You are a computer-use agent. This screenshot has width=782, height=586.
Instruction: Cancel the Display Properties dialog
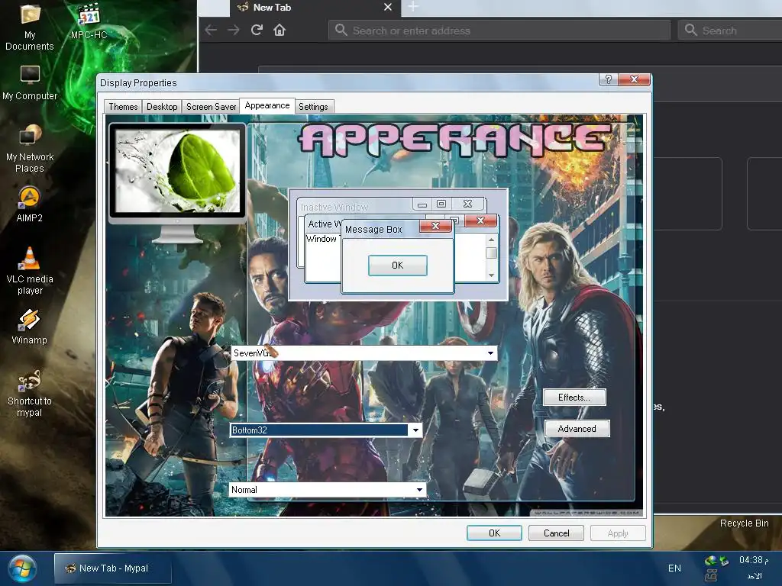pyautogui.click(x=556, y=533)
